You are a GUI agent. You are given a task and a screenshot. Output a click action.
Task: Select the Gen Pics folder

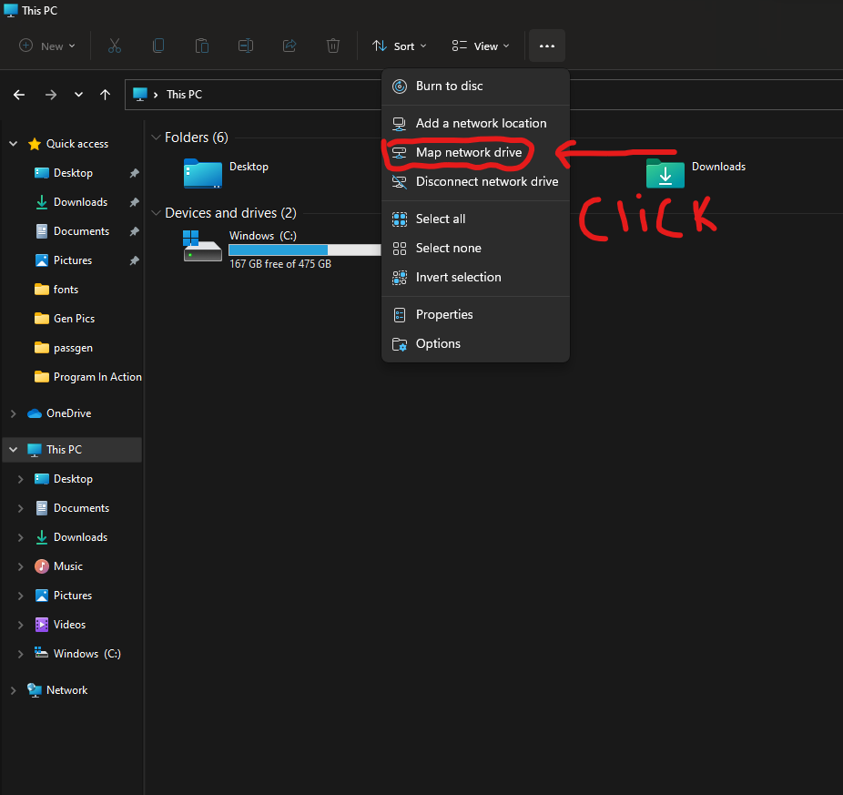(x=73, y=319)
